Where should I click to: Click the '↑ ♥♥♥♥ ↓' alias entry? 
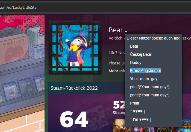click(138, 112)
